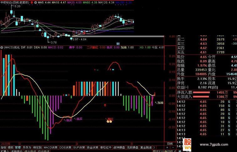Open the MACD indicator dropdown circle
Image resolution: width=237 pixels, height=152 pixels.
(x=2, y=47)
